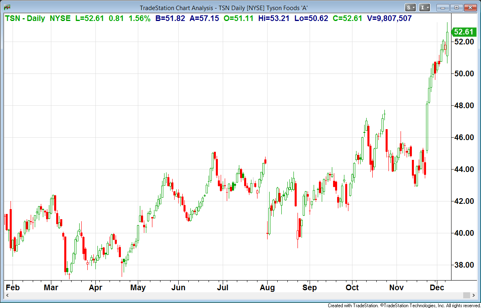Click the horizontal scrollbar thumb
This screenshot has width=481, height=308.
[x=466, y=295]
